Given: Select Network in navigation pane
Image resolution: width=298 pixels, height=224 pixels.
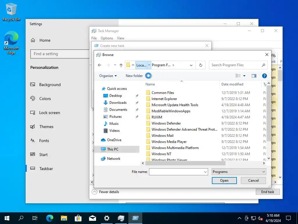Looking at the screenshot, I should point(113,159).
